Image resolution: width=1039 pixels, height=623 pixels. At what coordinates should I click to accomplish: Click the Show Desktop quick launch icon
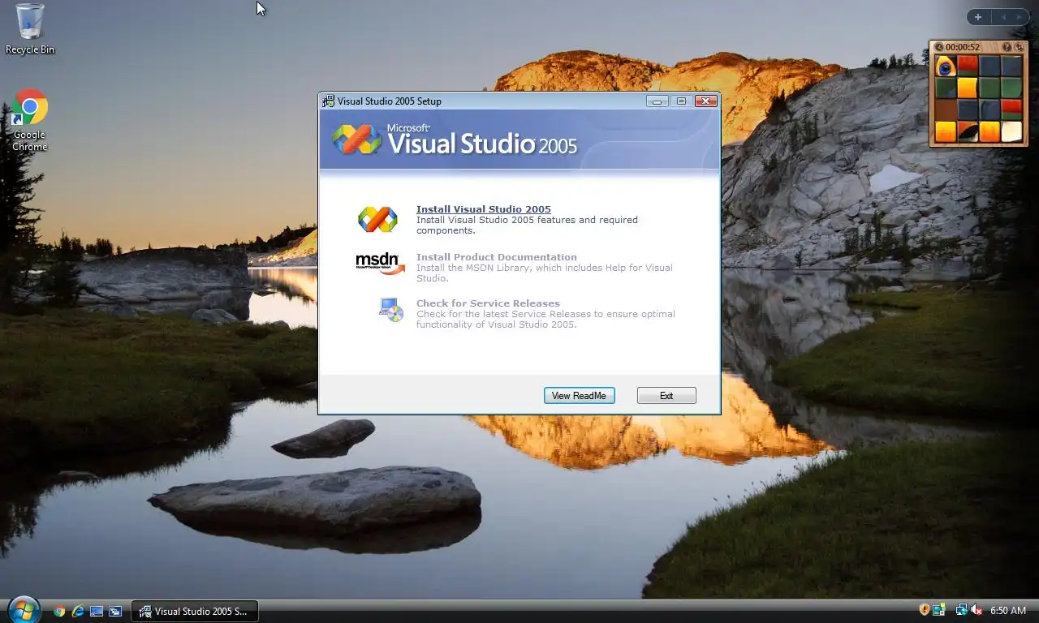point(97,612)
